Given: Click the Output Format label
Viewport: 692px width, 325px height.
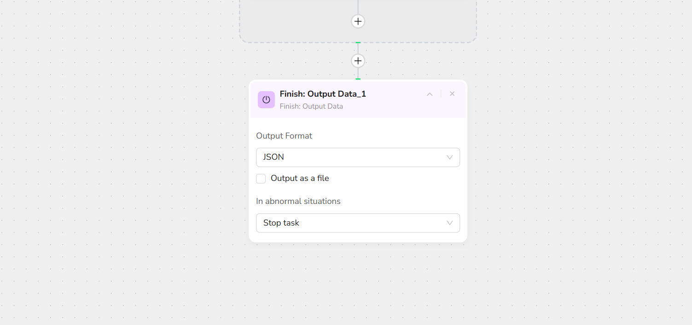Looking at the screenshot, I should point(284,136).
